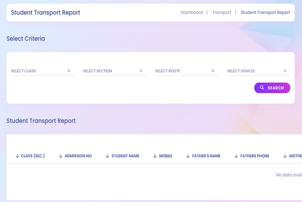Click the Admission No column header
This screenshot has height=202, width=302.
point(78,156)
